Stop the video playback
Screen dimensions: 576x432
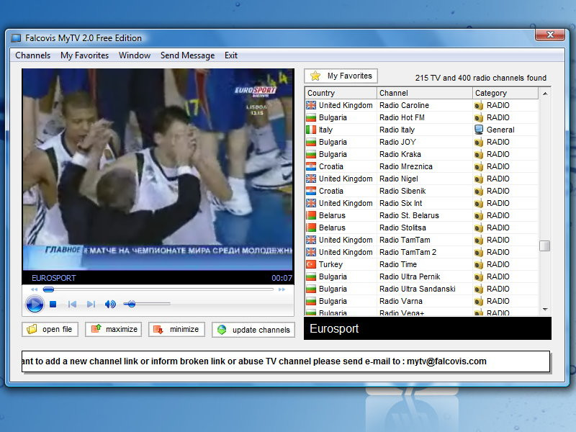(53, 304)
